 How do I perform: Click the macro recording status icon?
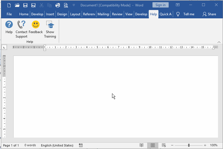pos(81,145)
